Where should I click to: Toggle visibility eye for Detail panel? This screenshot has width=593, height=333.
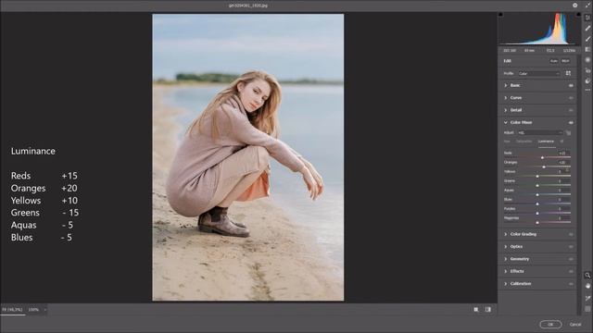pyautogui.click(x=571, y=110)
